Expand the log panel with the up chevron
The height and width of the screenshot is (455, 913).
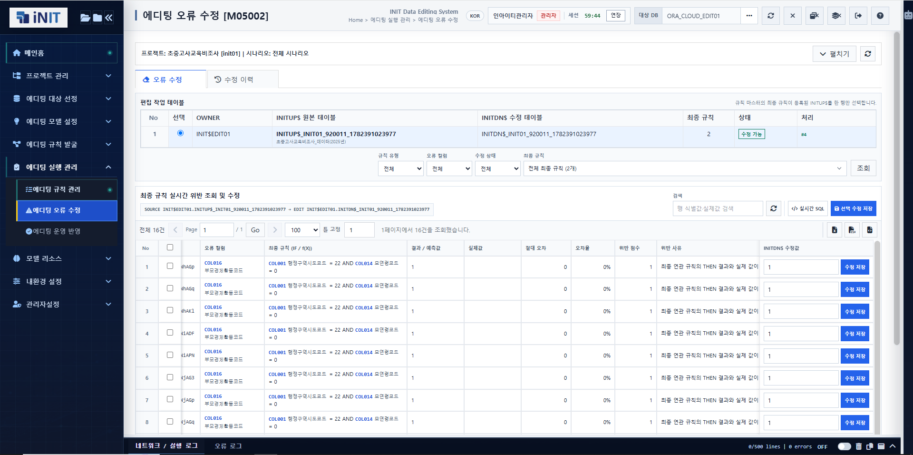pos(893,446)
